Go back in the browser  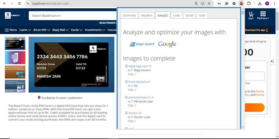[x=5, y=3]
